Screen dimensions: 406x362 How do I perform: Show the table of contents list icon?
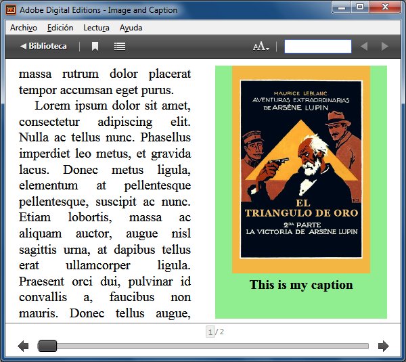click(x=120, y=47)
